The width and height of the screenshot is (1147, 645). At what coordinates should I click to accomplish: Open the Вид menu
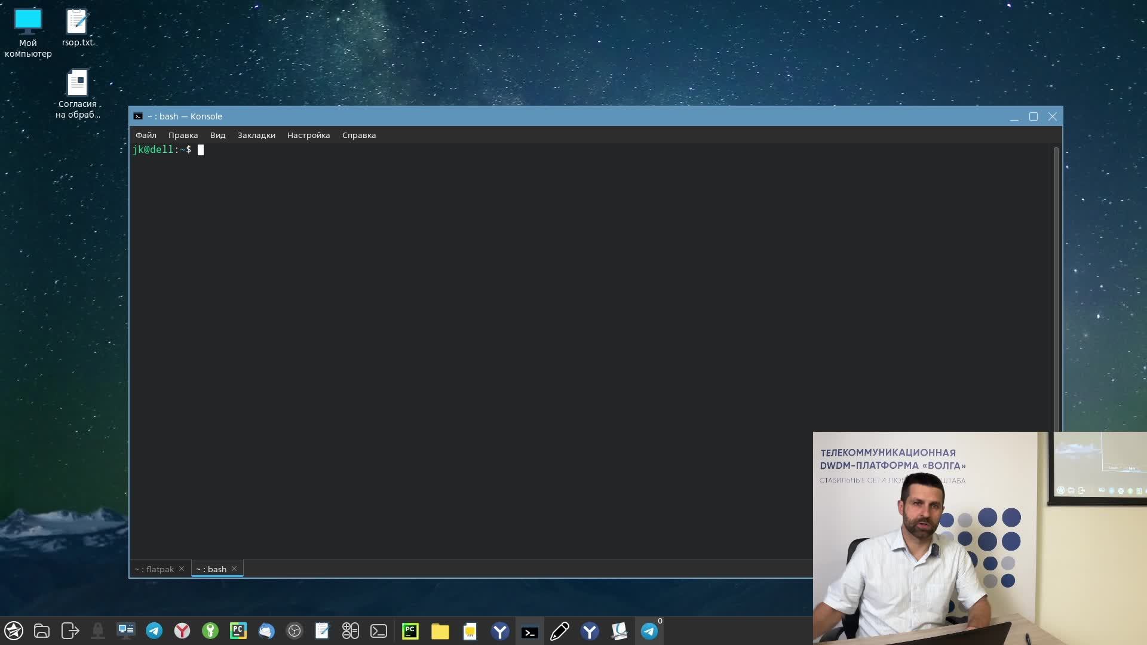[x=217, y=135]
